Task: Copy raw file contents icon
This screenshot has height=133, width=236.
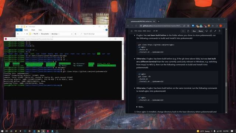Action: [211, 31]
